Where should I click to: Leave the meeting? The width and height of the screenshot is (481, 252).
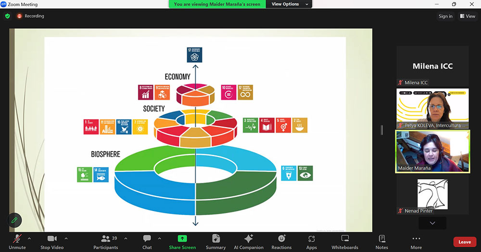pos(465,242)
